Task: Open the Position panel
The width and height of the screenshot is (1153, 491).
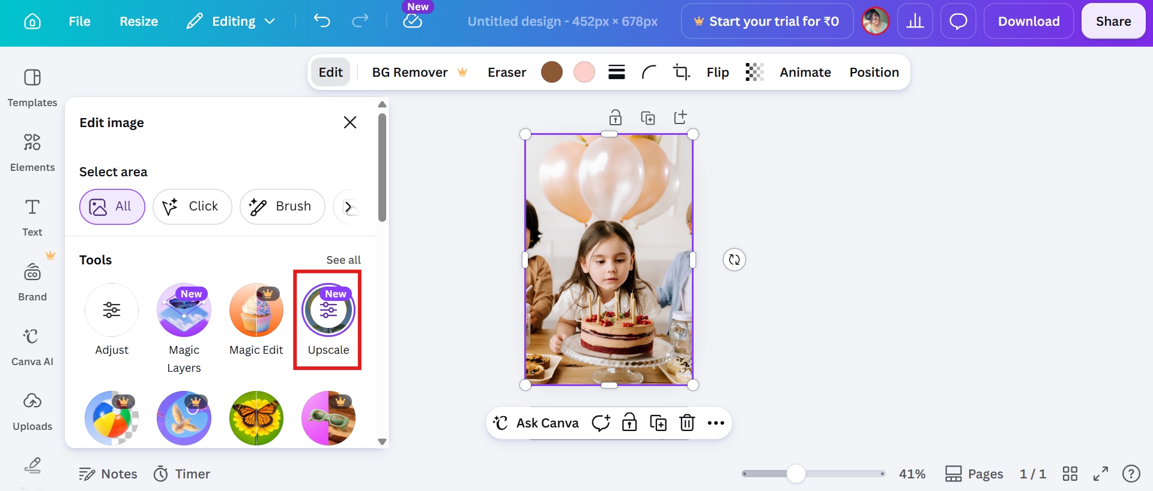Action: (874, 73)
